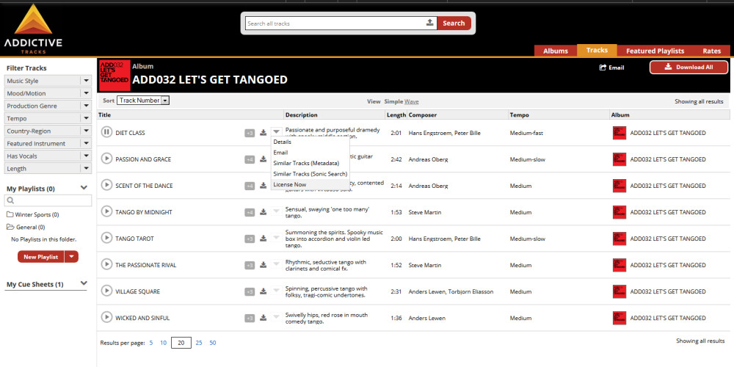Download the WICKED AND SINFUL track
734x367 pixels.
click(263, 318)
